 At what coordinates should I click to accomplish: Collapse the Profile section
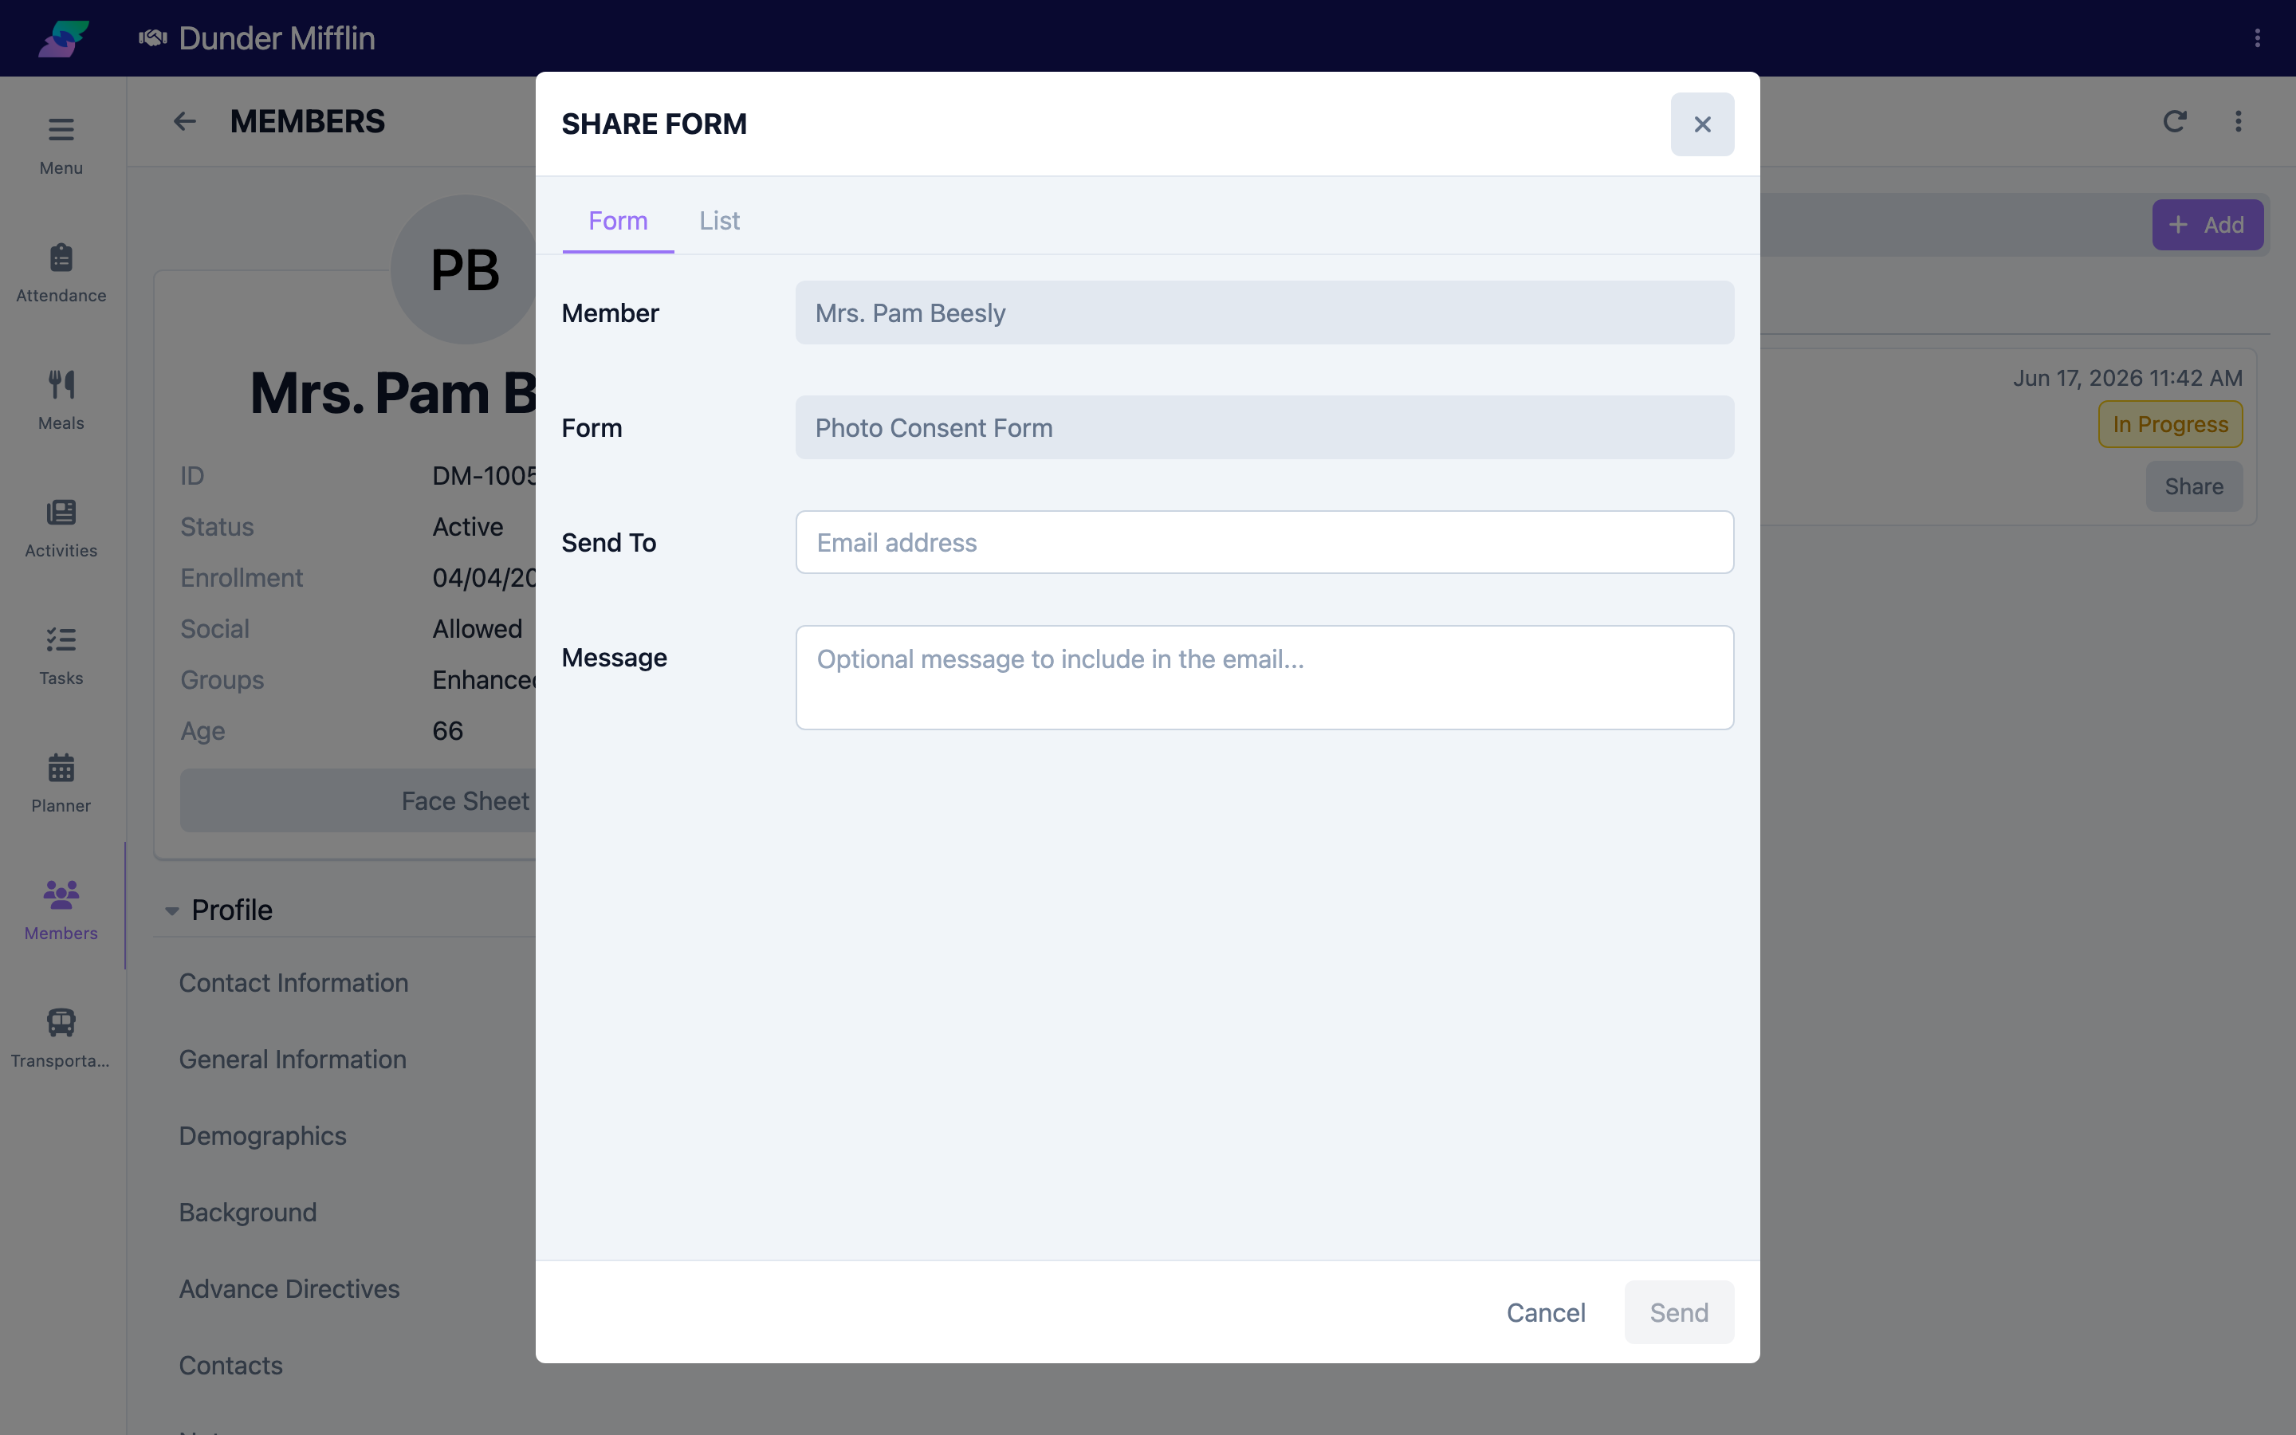click(171, 910)
